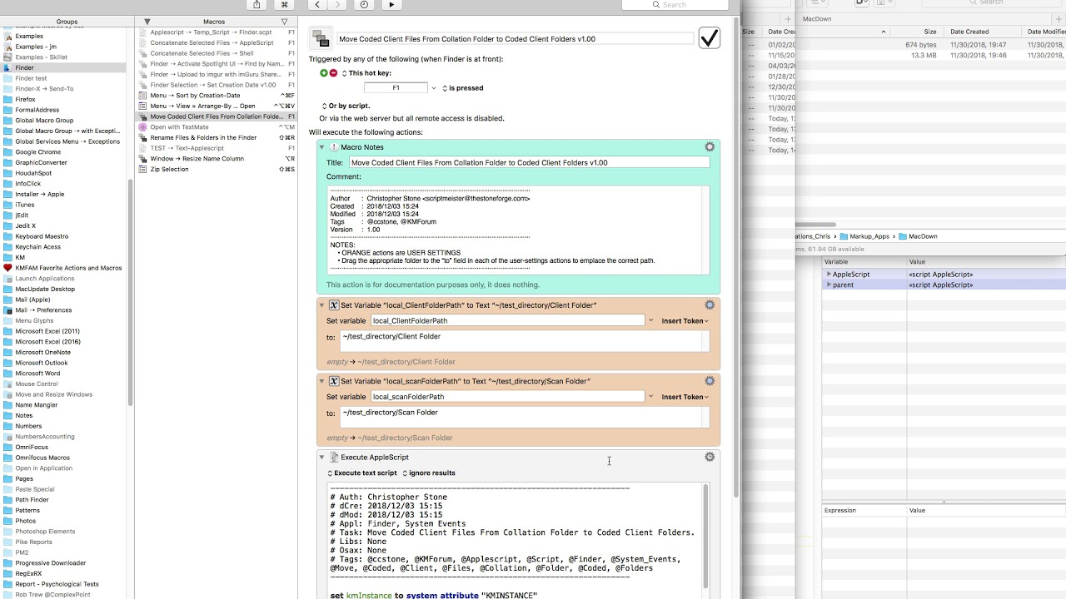Image resolution: width=1066 pixels, height=599 pixels.
Task: Open the dropdown arrow next to F1 field
Action: [x=433, y=87]
